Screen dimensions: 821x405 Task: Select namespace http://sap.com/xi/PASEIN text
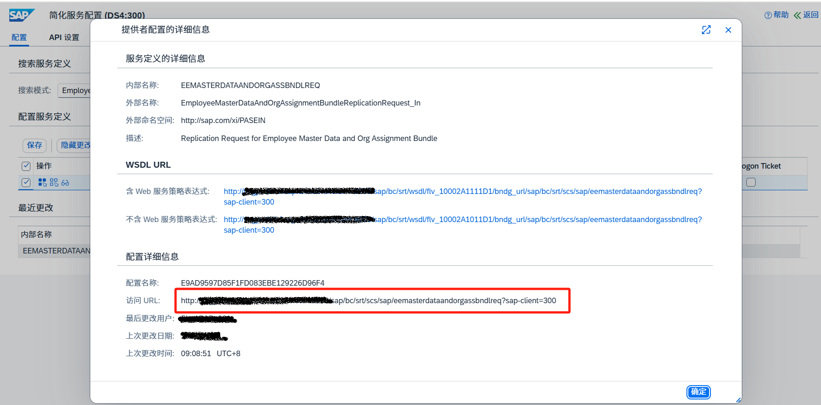(223, 120)
